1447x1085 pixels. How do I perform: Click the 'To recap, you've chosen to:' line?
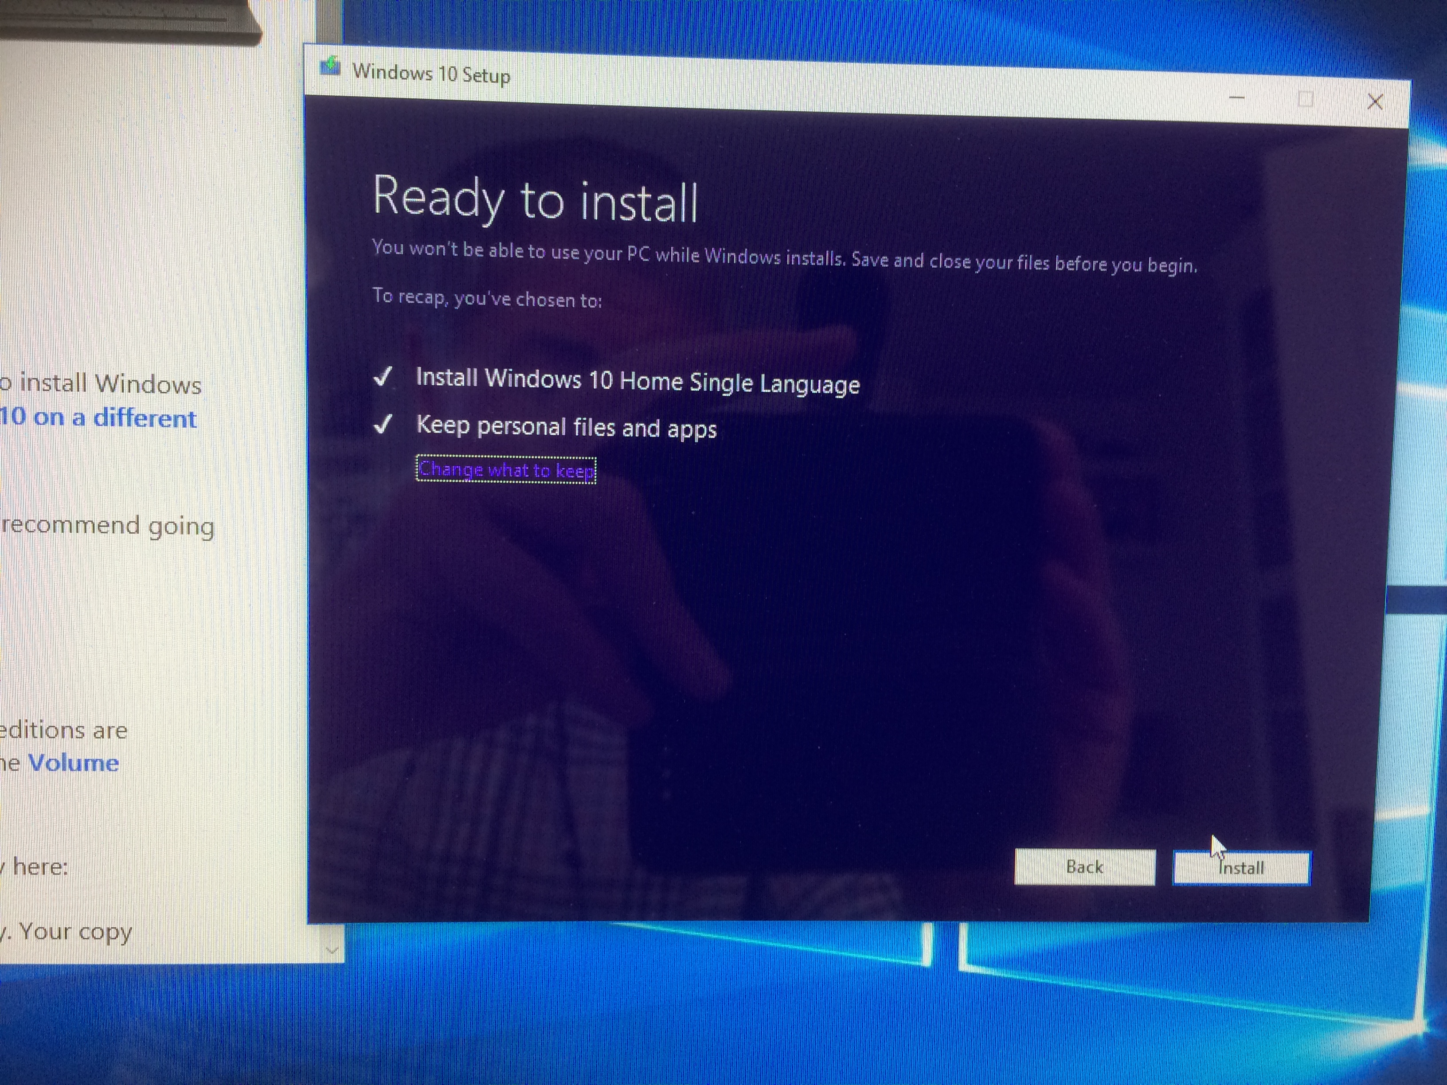tap(487, 298)
